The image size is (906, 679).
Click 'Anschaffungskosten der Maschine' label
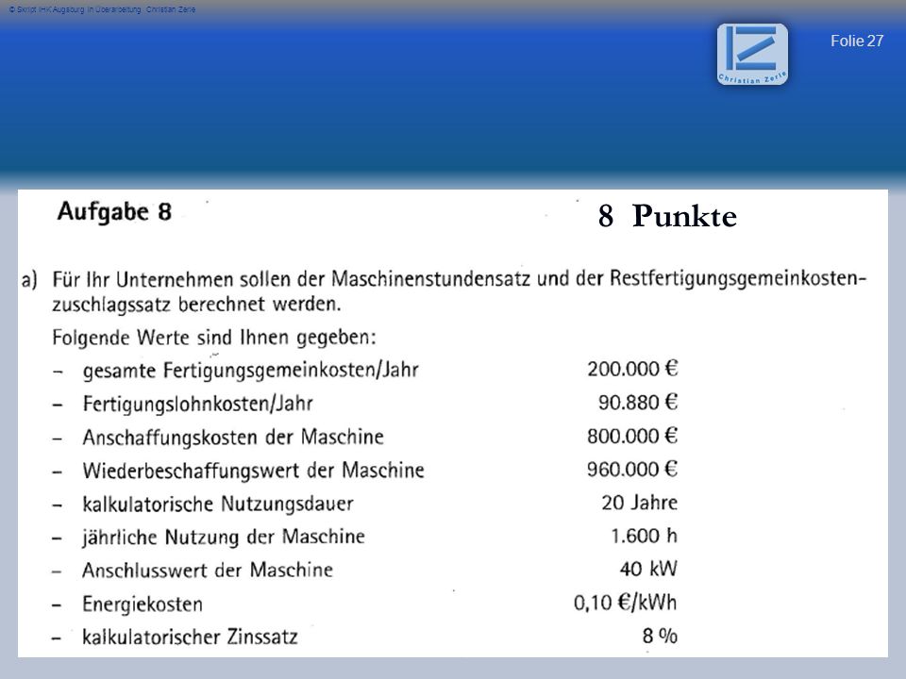pyautogui.click(x=233, y=437)
